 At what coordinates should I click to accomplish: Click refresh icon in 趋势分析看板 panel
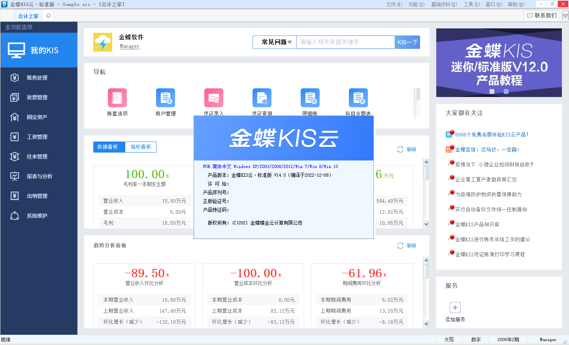point(400,246)
